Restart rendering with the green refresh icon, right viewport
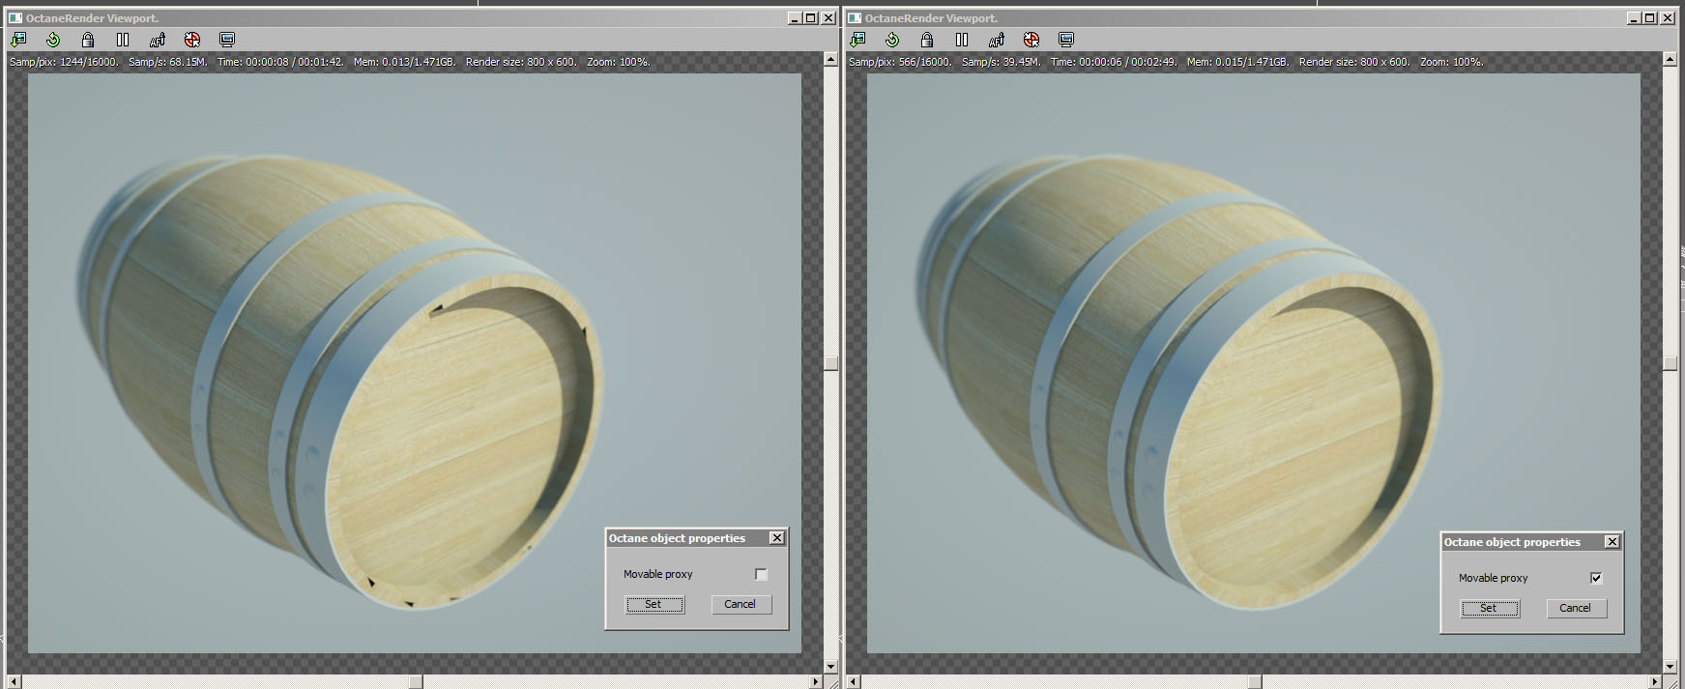The width and height of the screenshot is (1685, 689). 892,40
